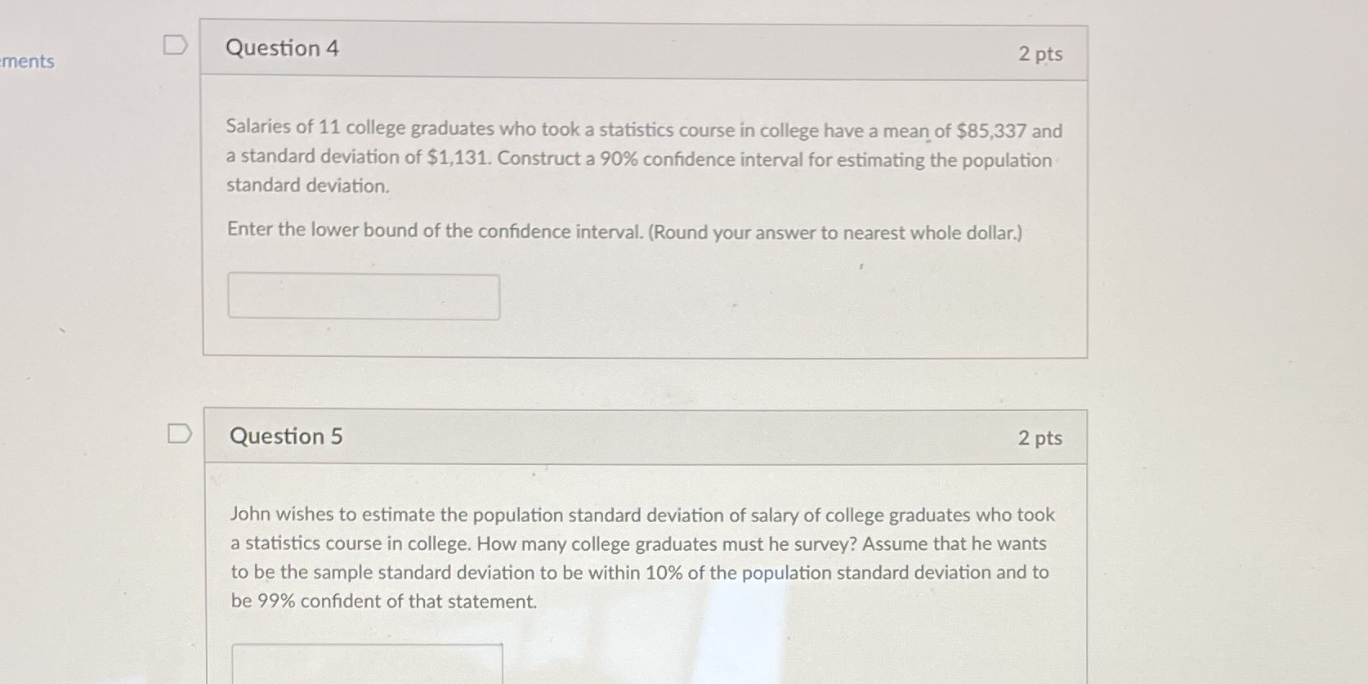Click the '2 pts' label for Question 5
Viewport: 1368px width, 684px height.
(1042, 438)
